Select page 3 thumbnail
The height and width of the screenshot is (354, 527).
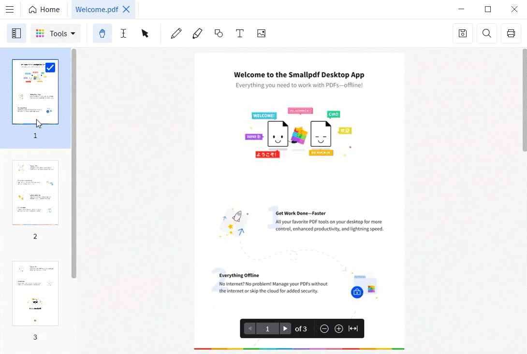35,293
